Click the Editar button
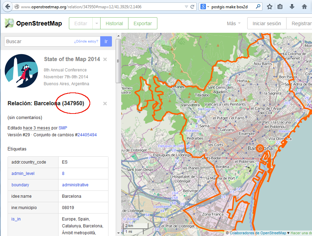This screenshot has height=236, width=312. click(81, 23)
